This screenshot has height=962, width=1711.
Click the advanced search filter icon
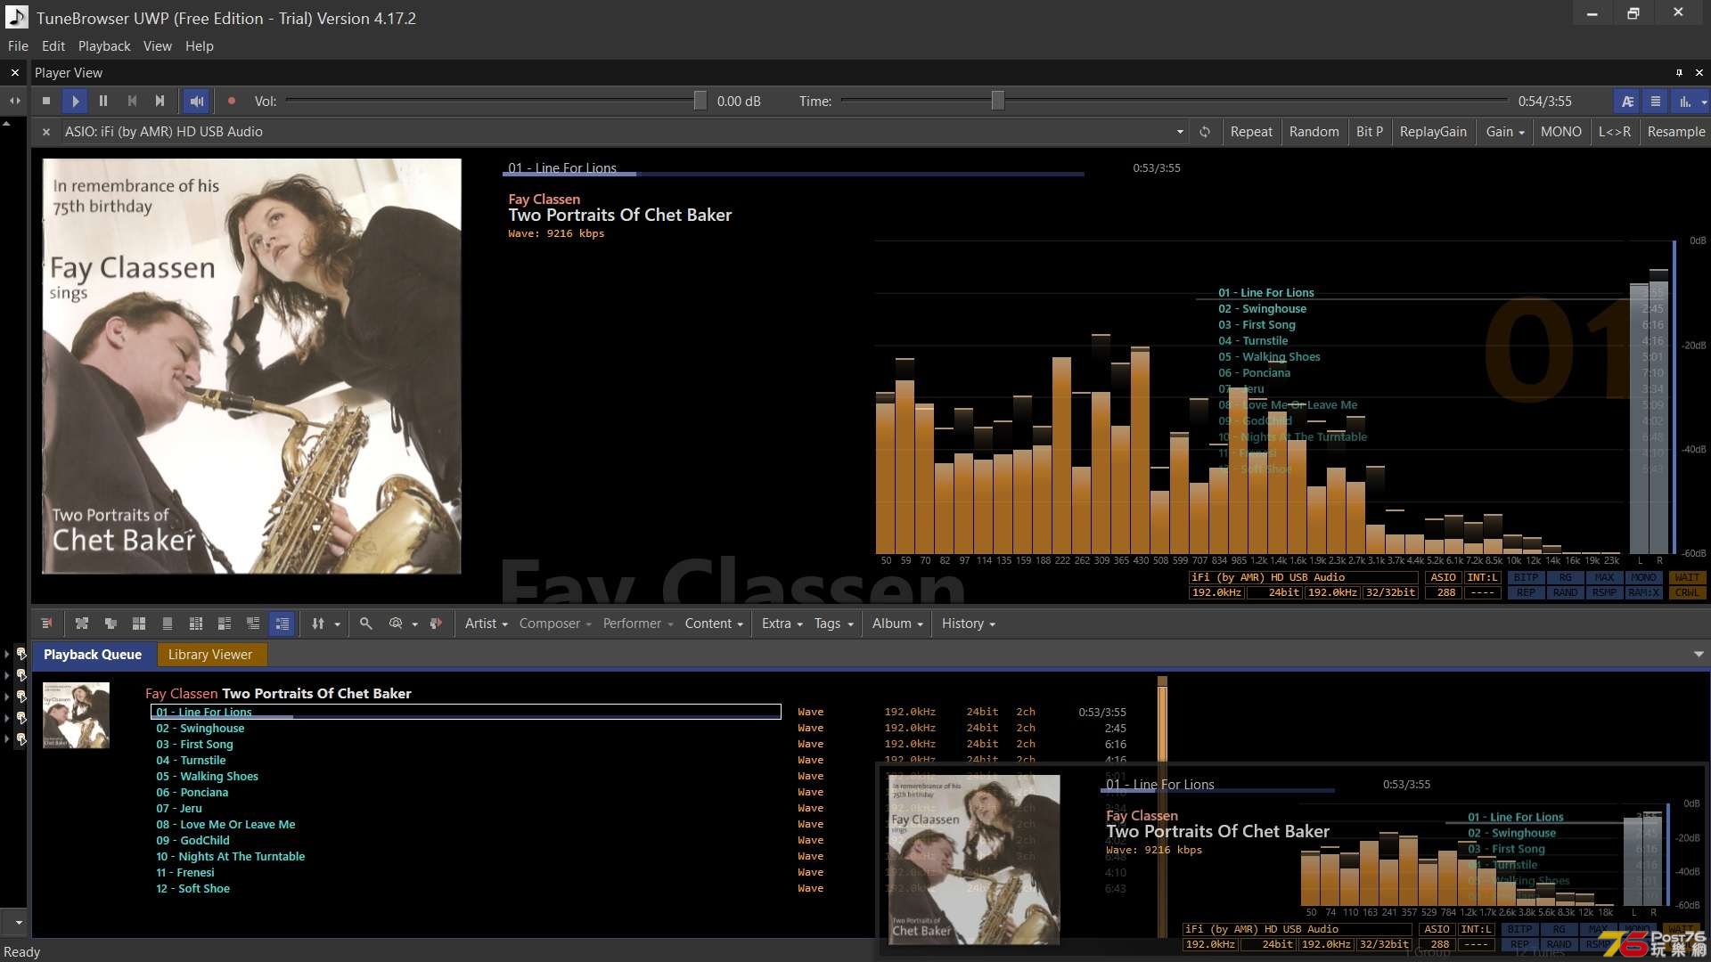pos(396,624)
